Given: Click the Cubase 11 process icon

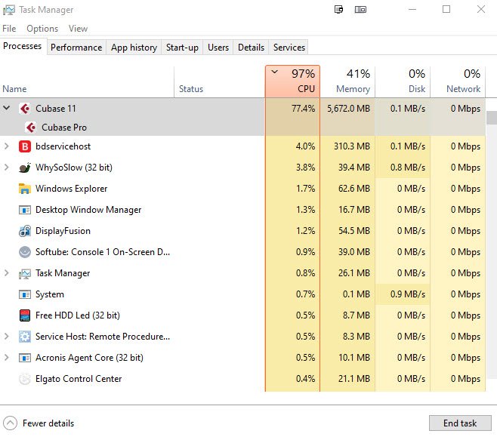Looking at the screenshot, I should (x=25, y=109).
